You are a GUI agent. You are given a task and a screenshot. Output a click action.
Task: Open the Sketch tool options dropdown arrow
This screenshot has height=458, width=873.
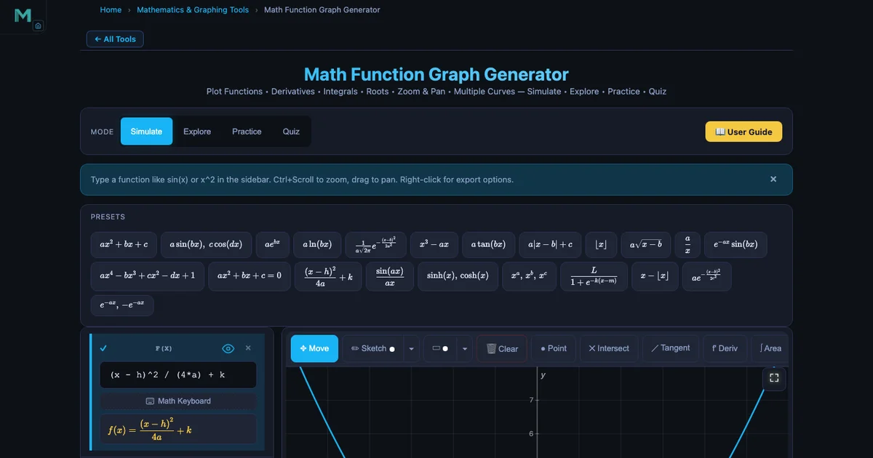pyautogui.click(x=411, y=348)
